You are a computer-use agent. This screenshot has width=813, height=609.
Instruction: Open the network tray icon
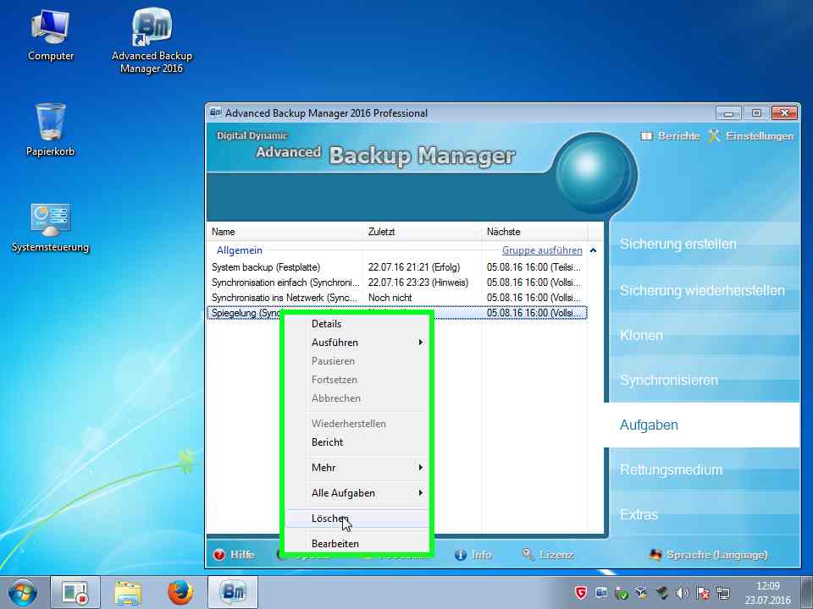[722, 592]
